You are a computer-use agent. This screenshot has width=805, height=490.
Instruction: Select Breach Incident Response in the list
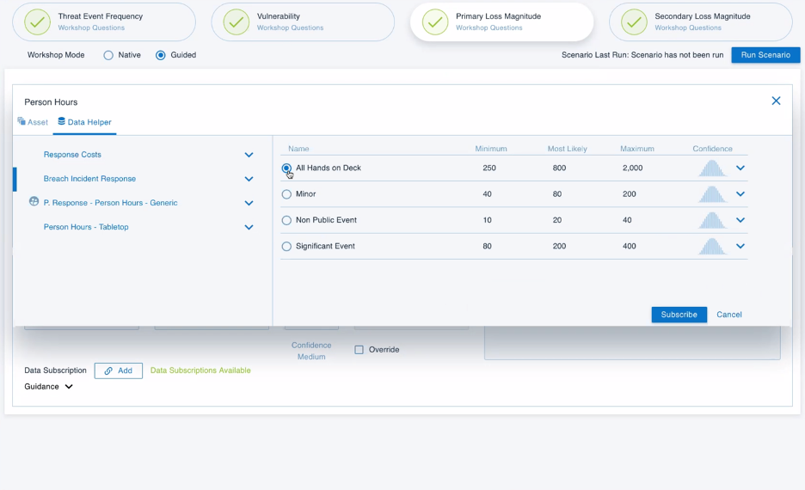point(89,179)
